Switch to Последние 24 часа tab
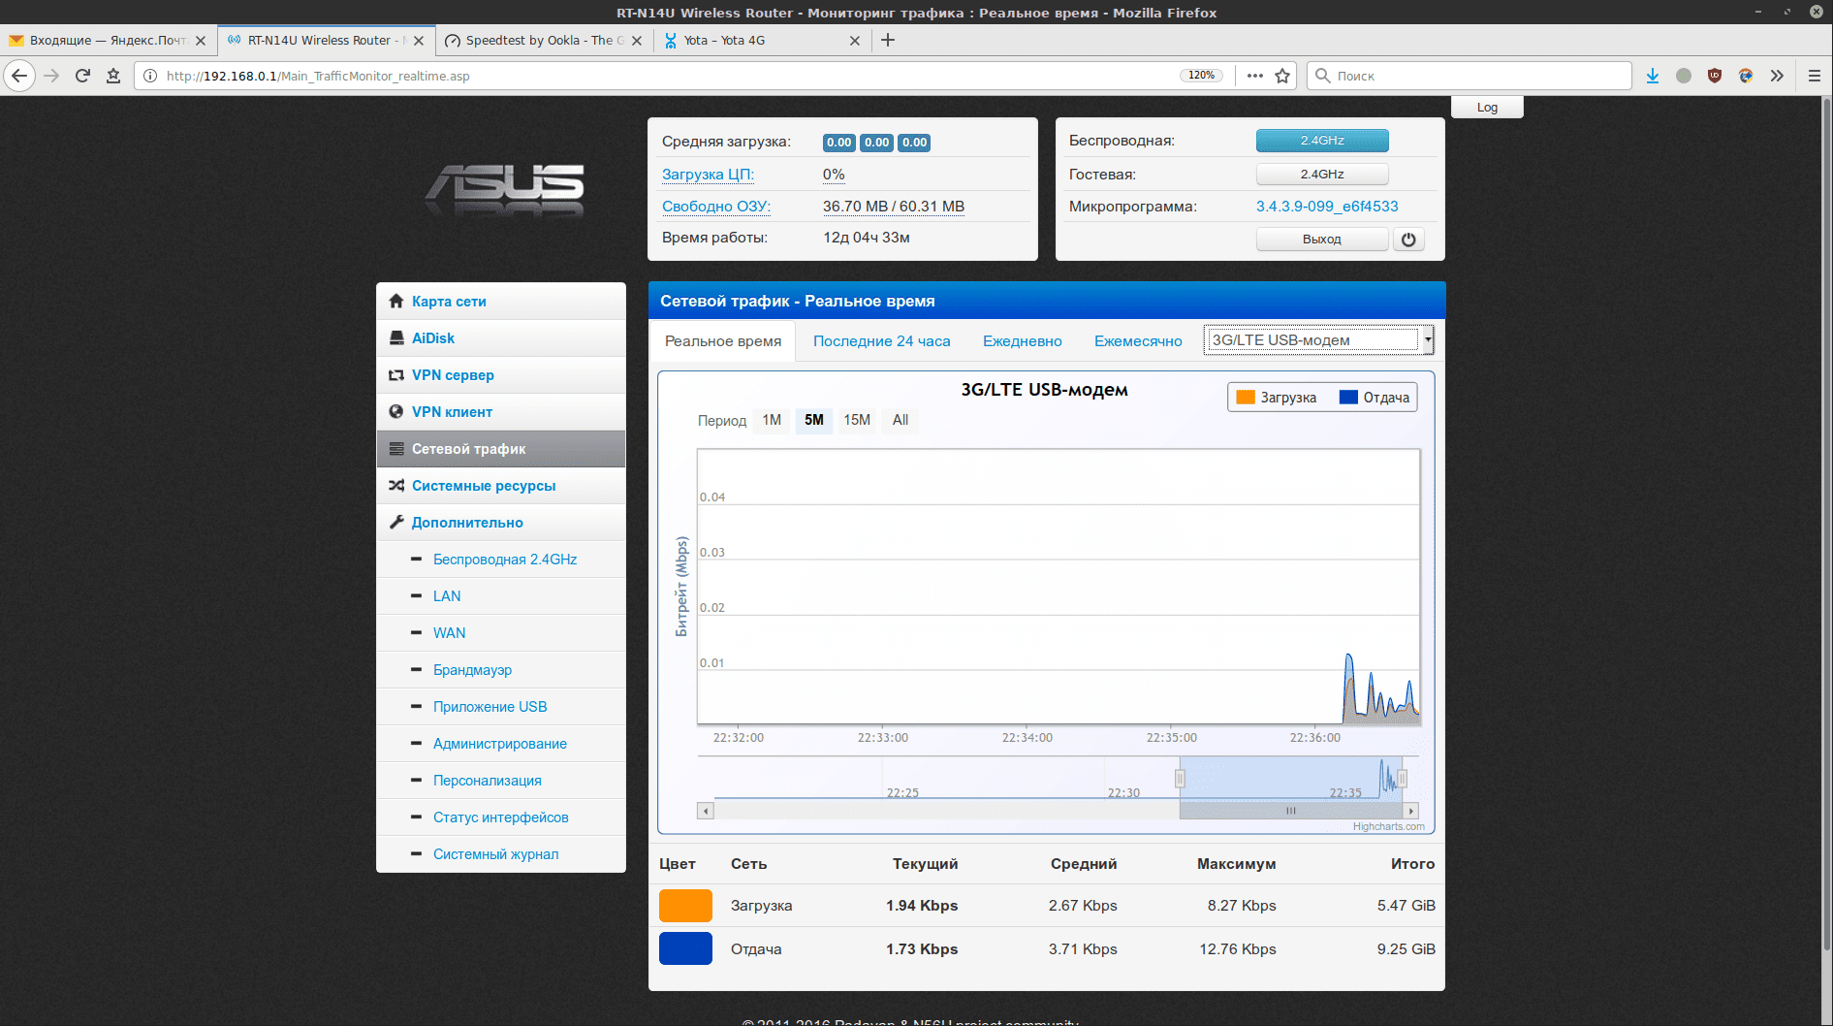 coord(881,341)
